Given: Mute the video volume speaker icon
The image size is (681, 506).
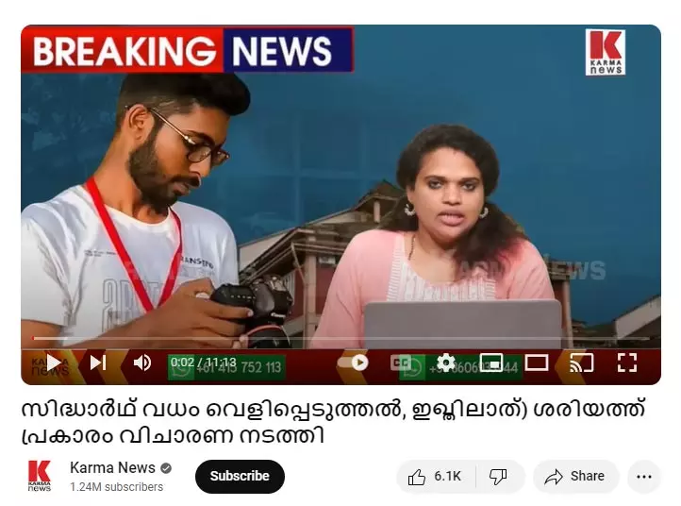Looking at the screenshot, I should click(142, 363).
